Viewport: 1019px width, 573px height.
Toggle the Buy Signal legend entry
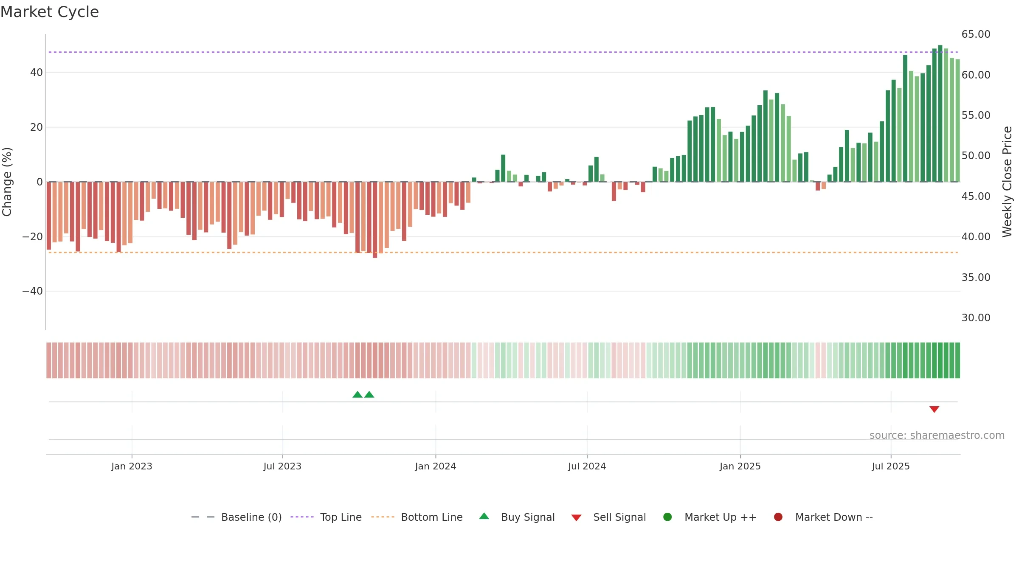click(x=517, y=517)
